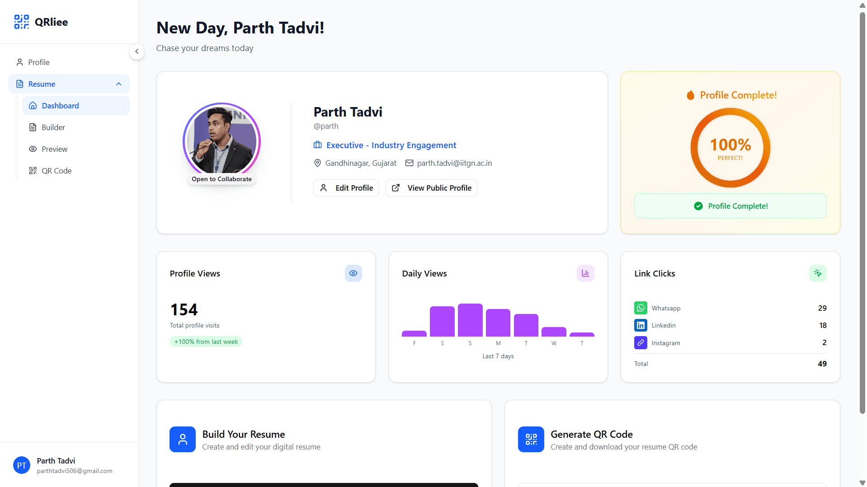Collapse the Resume section chevron
Screen dimensions: 867x487
(118, 84)
